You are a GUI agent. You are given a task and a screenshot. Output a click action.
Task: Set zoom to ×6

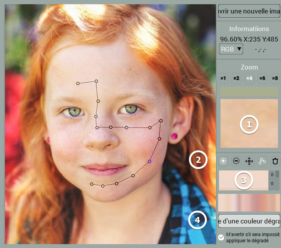tap(262, 78)
